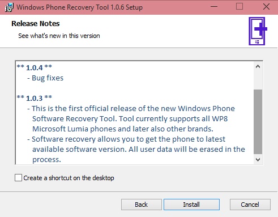Enable the desktop shortcut checkbox
This screenshot has height=217, width=278.
pyautogui.click(x=18, y=178)
